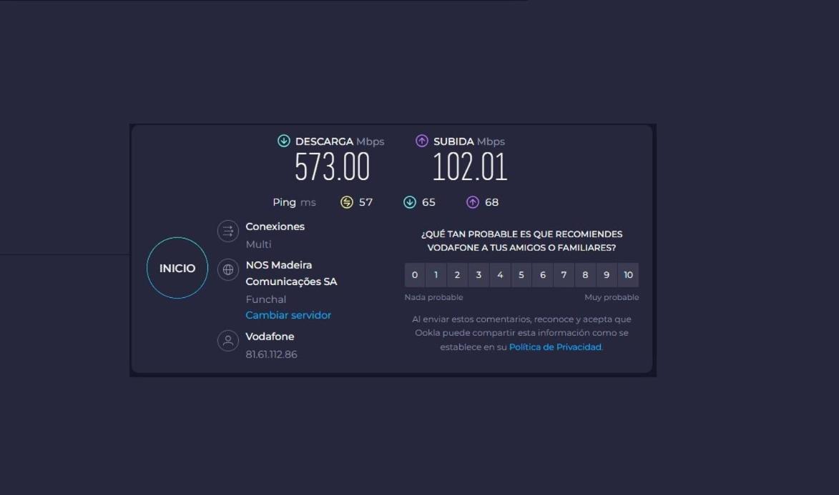The width and height of the screenshot is (839, 495).
Task: Click the download arrow icon next to DESCARGA
Action: tap(284, 141)
